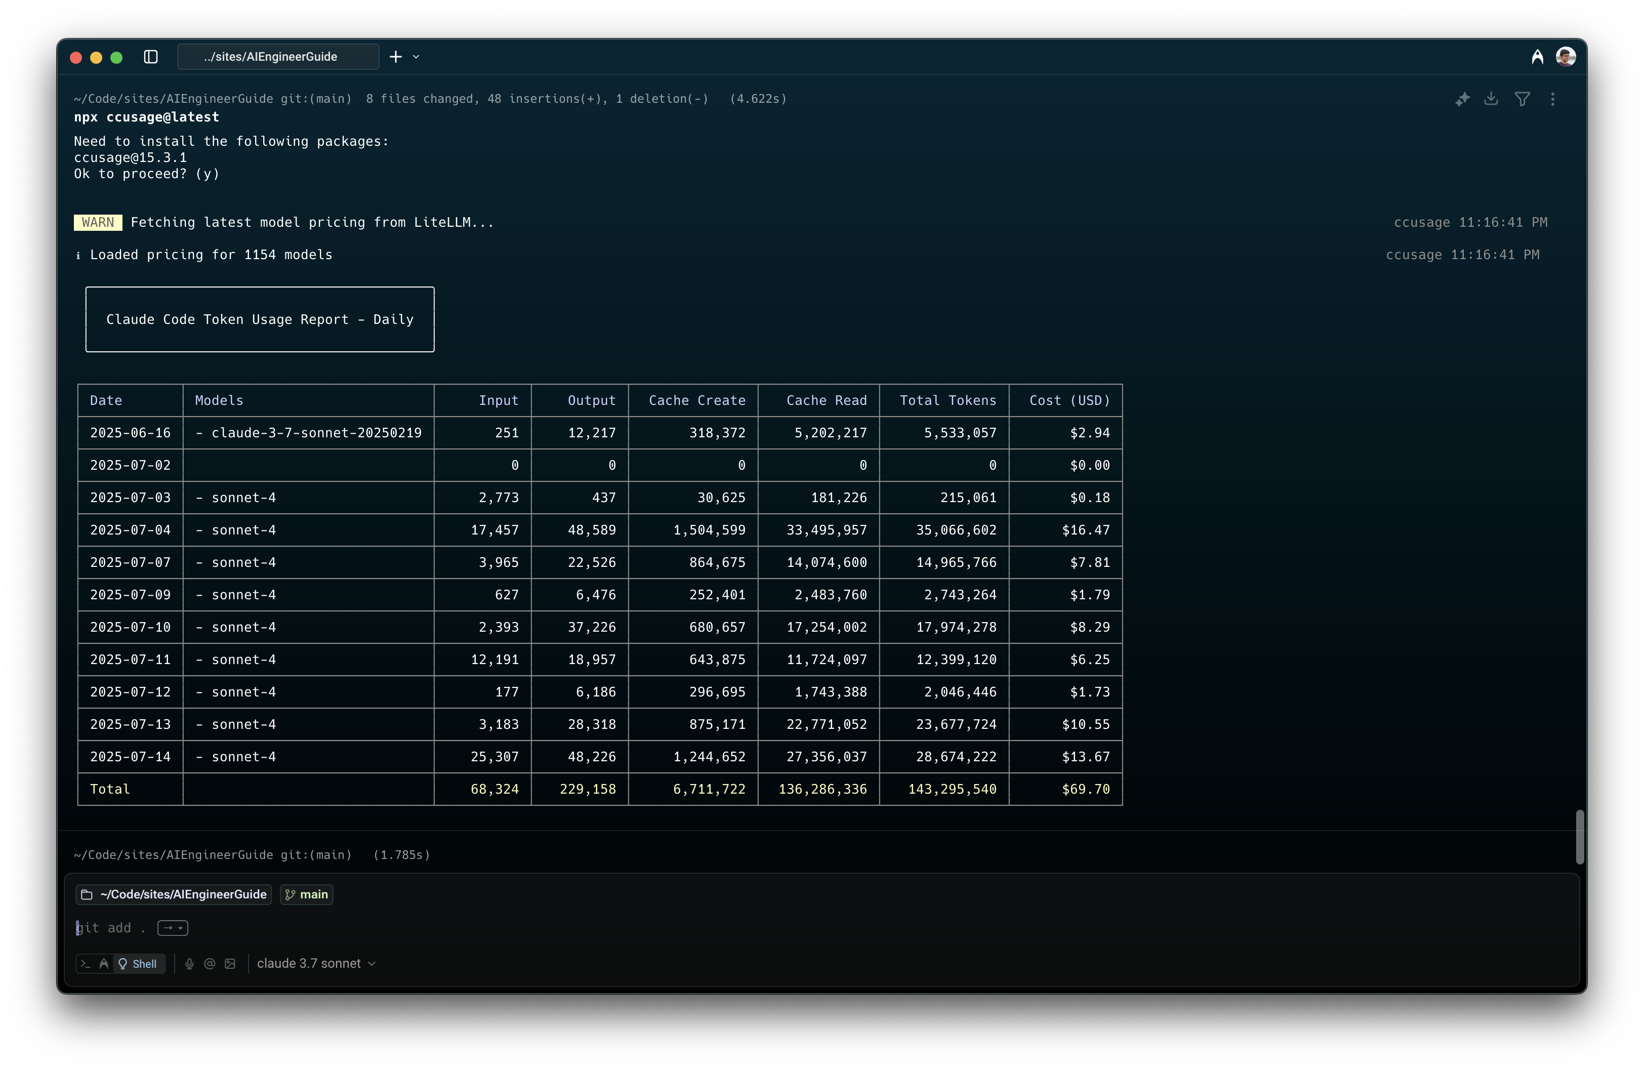Click the yellow Total row label
The width and height of the screenshot is (1644, 1069).
[x=110, y=789]
